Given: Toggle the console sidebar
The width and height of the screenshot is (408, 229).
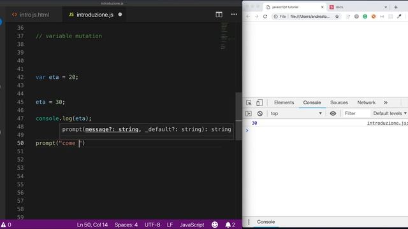Looking at the screenshot, I should (249, 113).
